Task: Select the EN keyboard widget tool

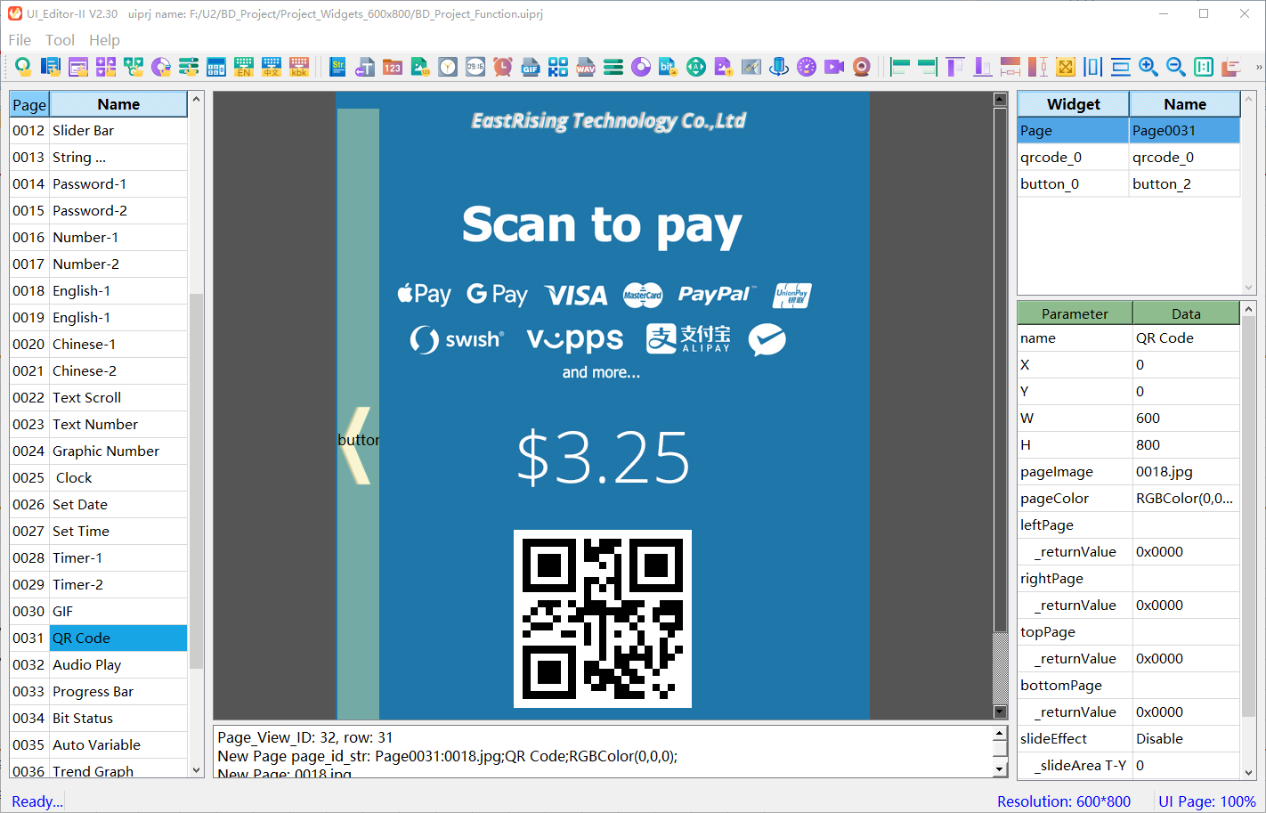Action: (244, 67)
